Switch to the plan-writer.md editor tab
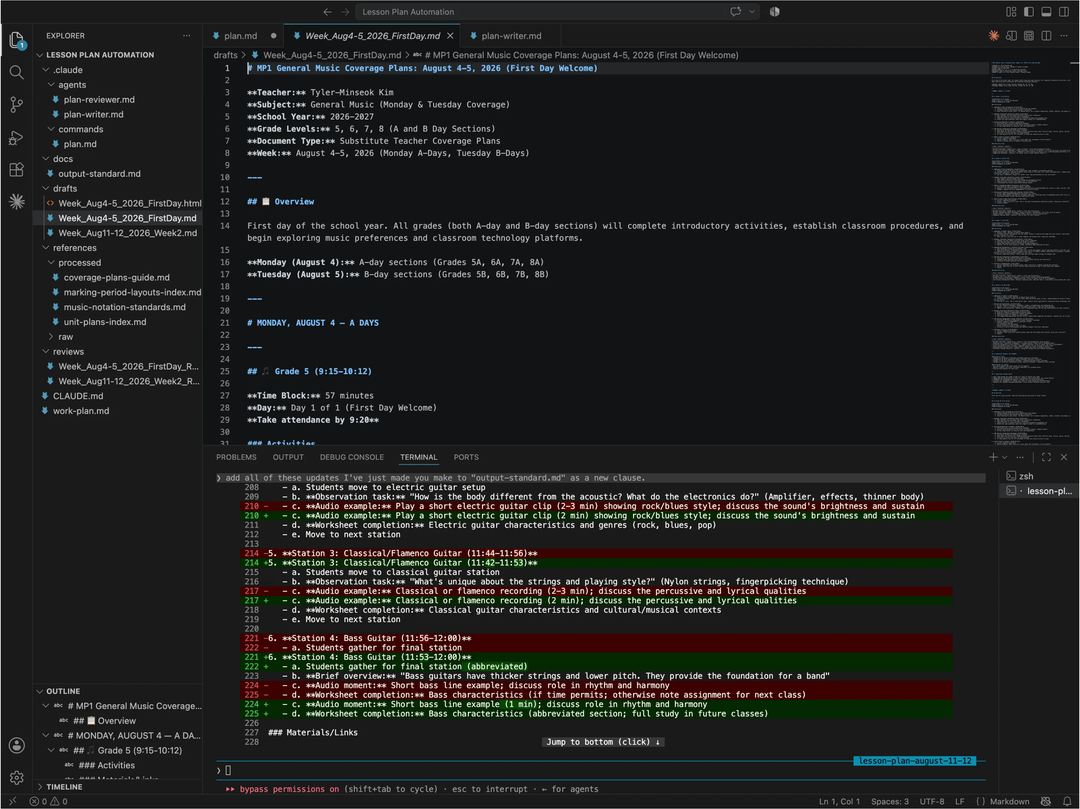 point(511,36)
